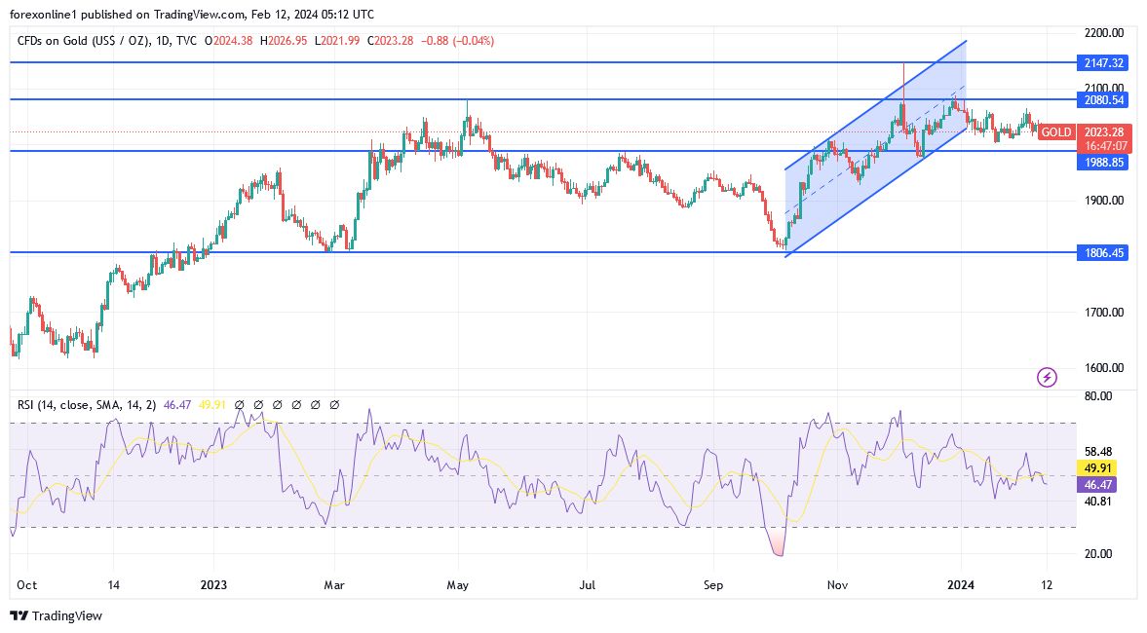
Task: Click the 2200.00 price axis label
Action: pyautogui.click(x=1104, y=33)
